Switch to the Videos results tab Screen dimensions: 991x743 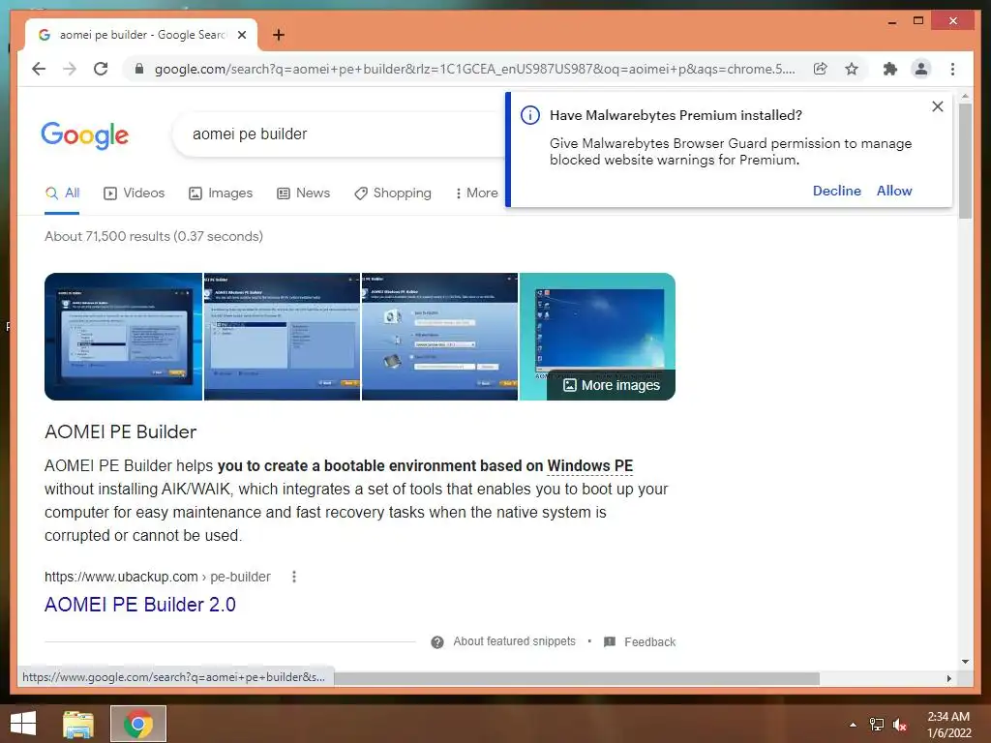coord(134,193)
